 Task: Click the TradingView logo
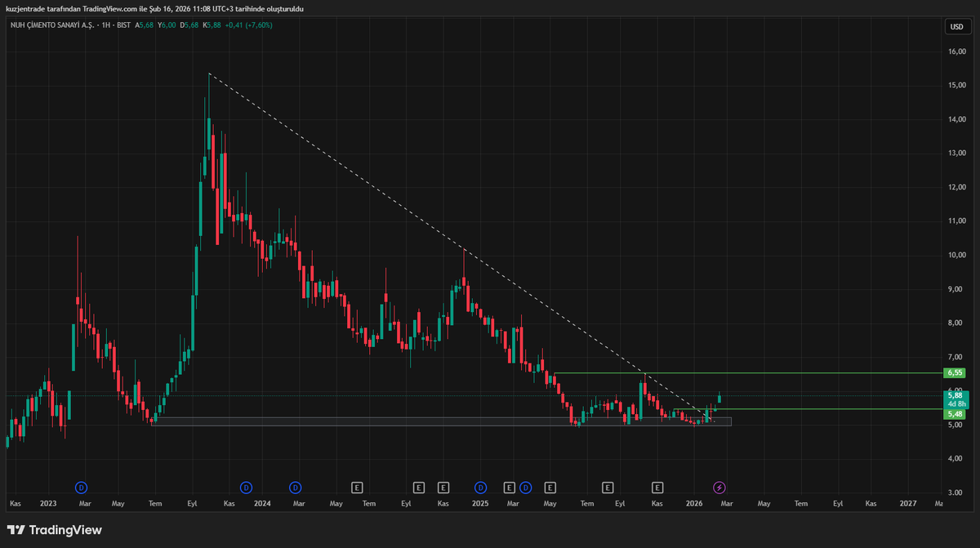click(55, 530)
